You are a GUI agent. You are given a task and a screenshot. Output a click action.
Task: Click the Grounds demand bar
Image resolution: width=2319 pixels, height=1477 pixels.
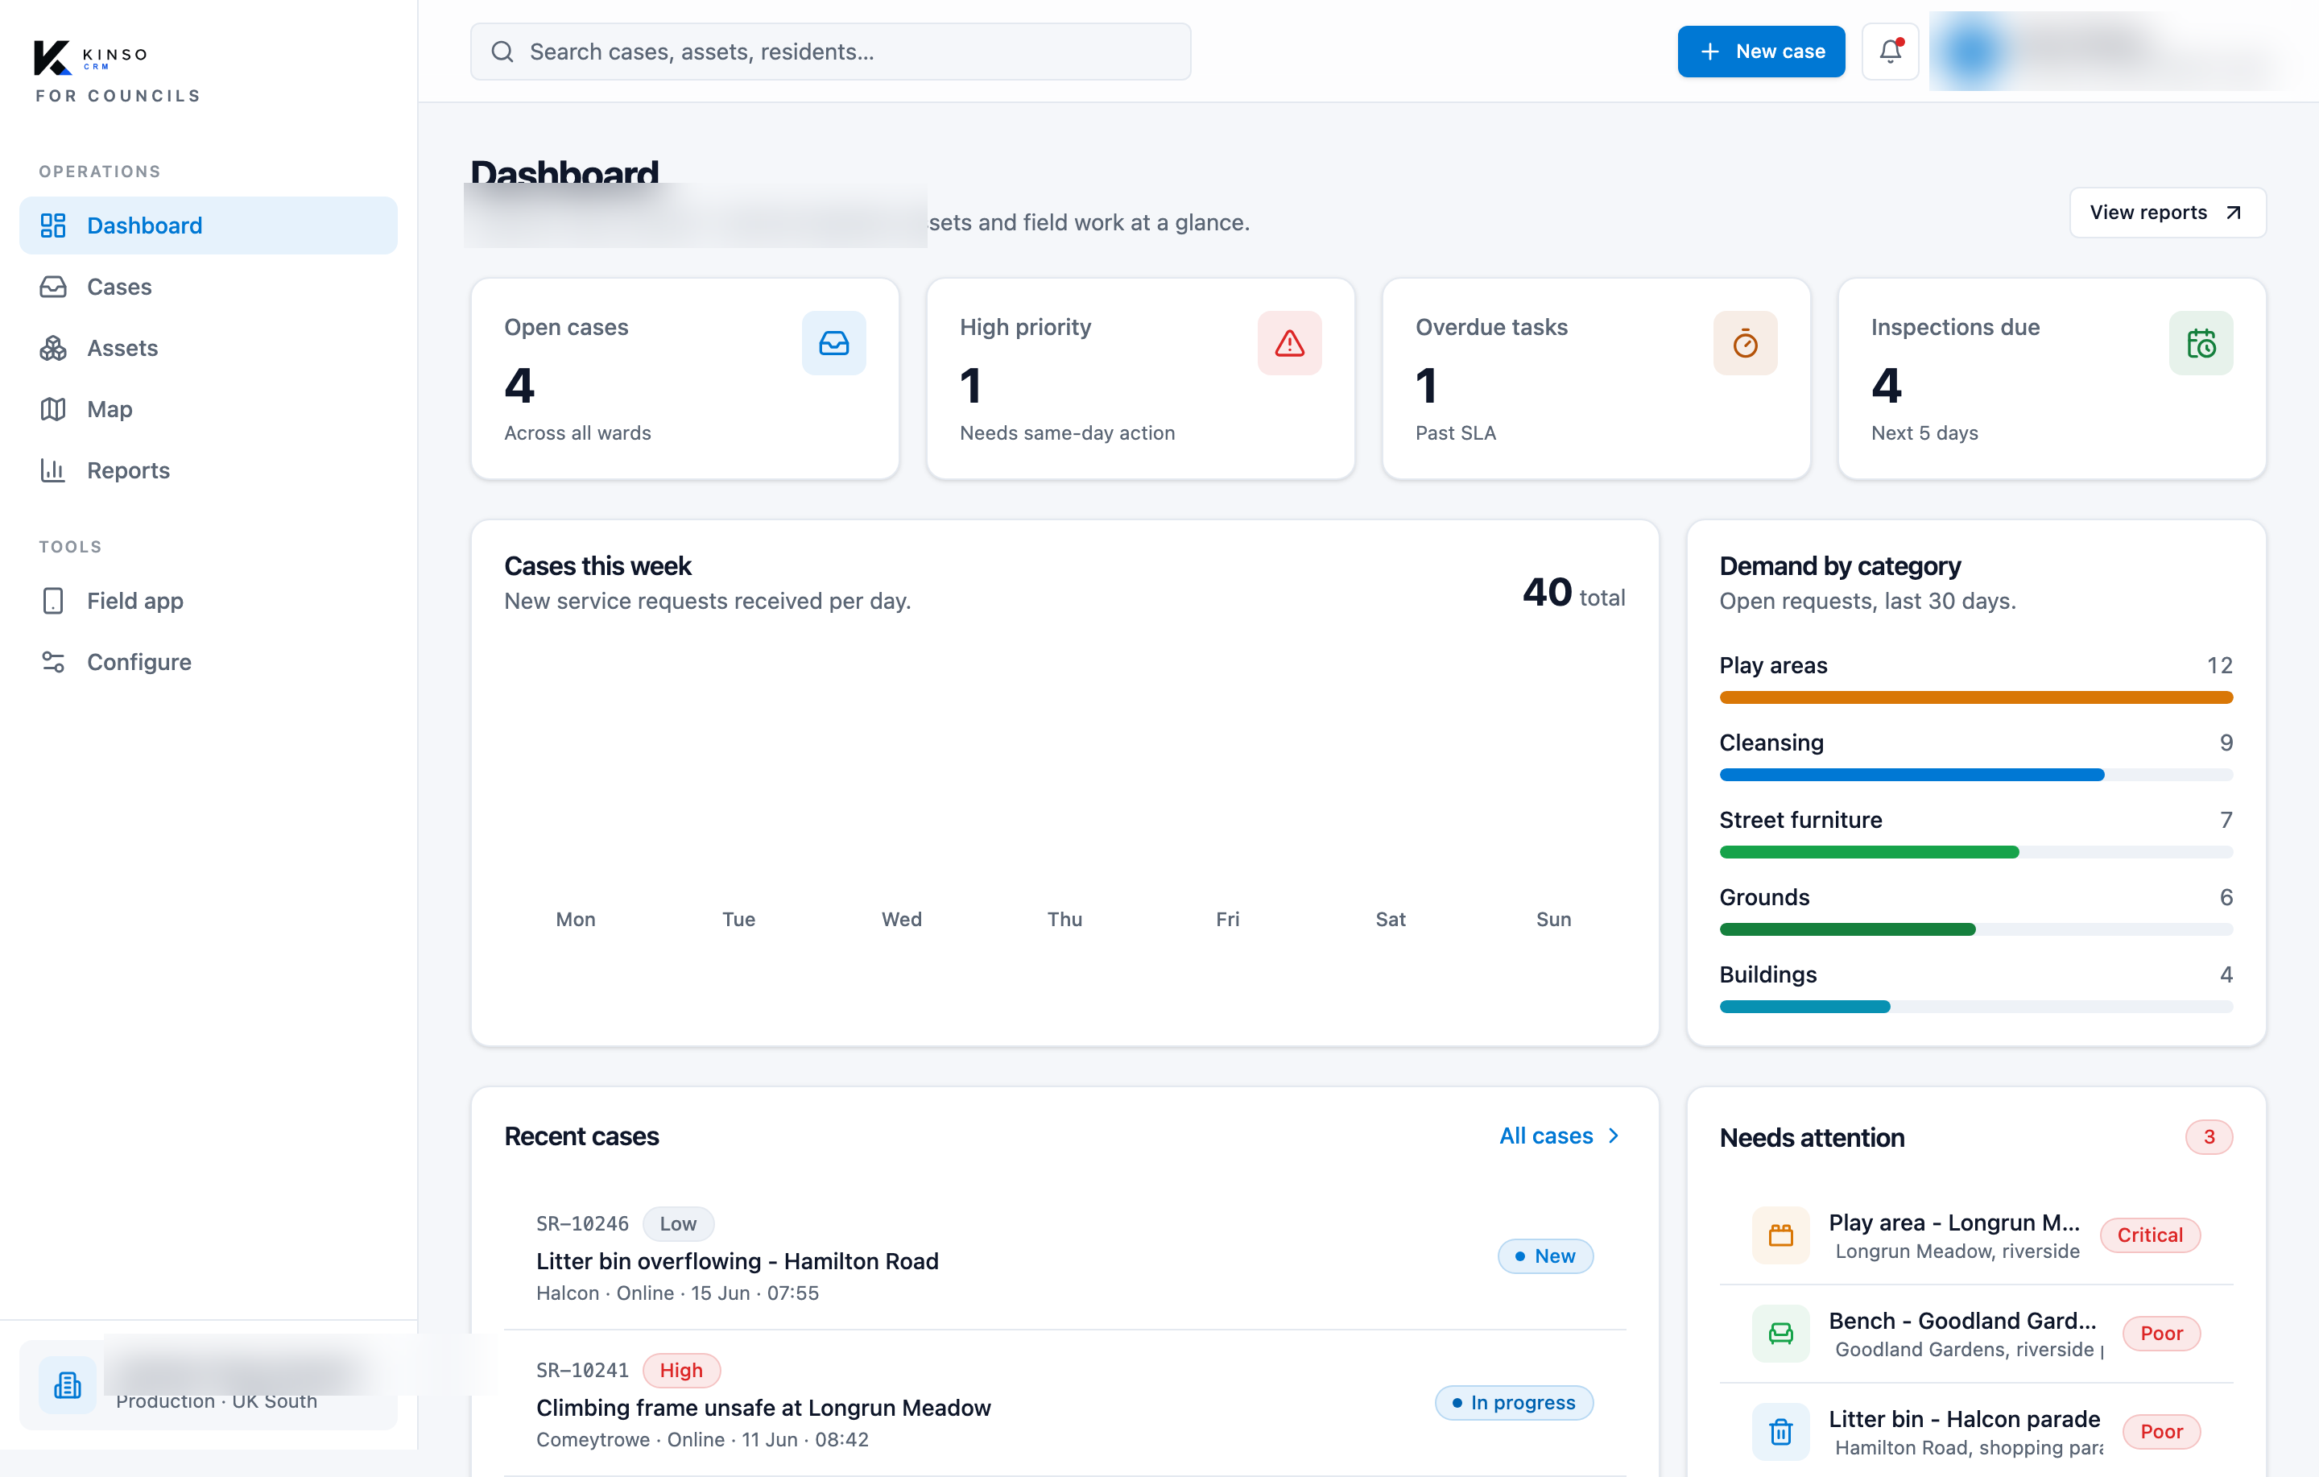[x=1975, y=929]
